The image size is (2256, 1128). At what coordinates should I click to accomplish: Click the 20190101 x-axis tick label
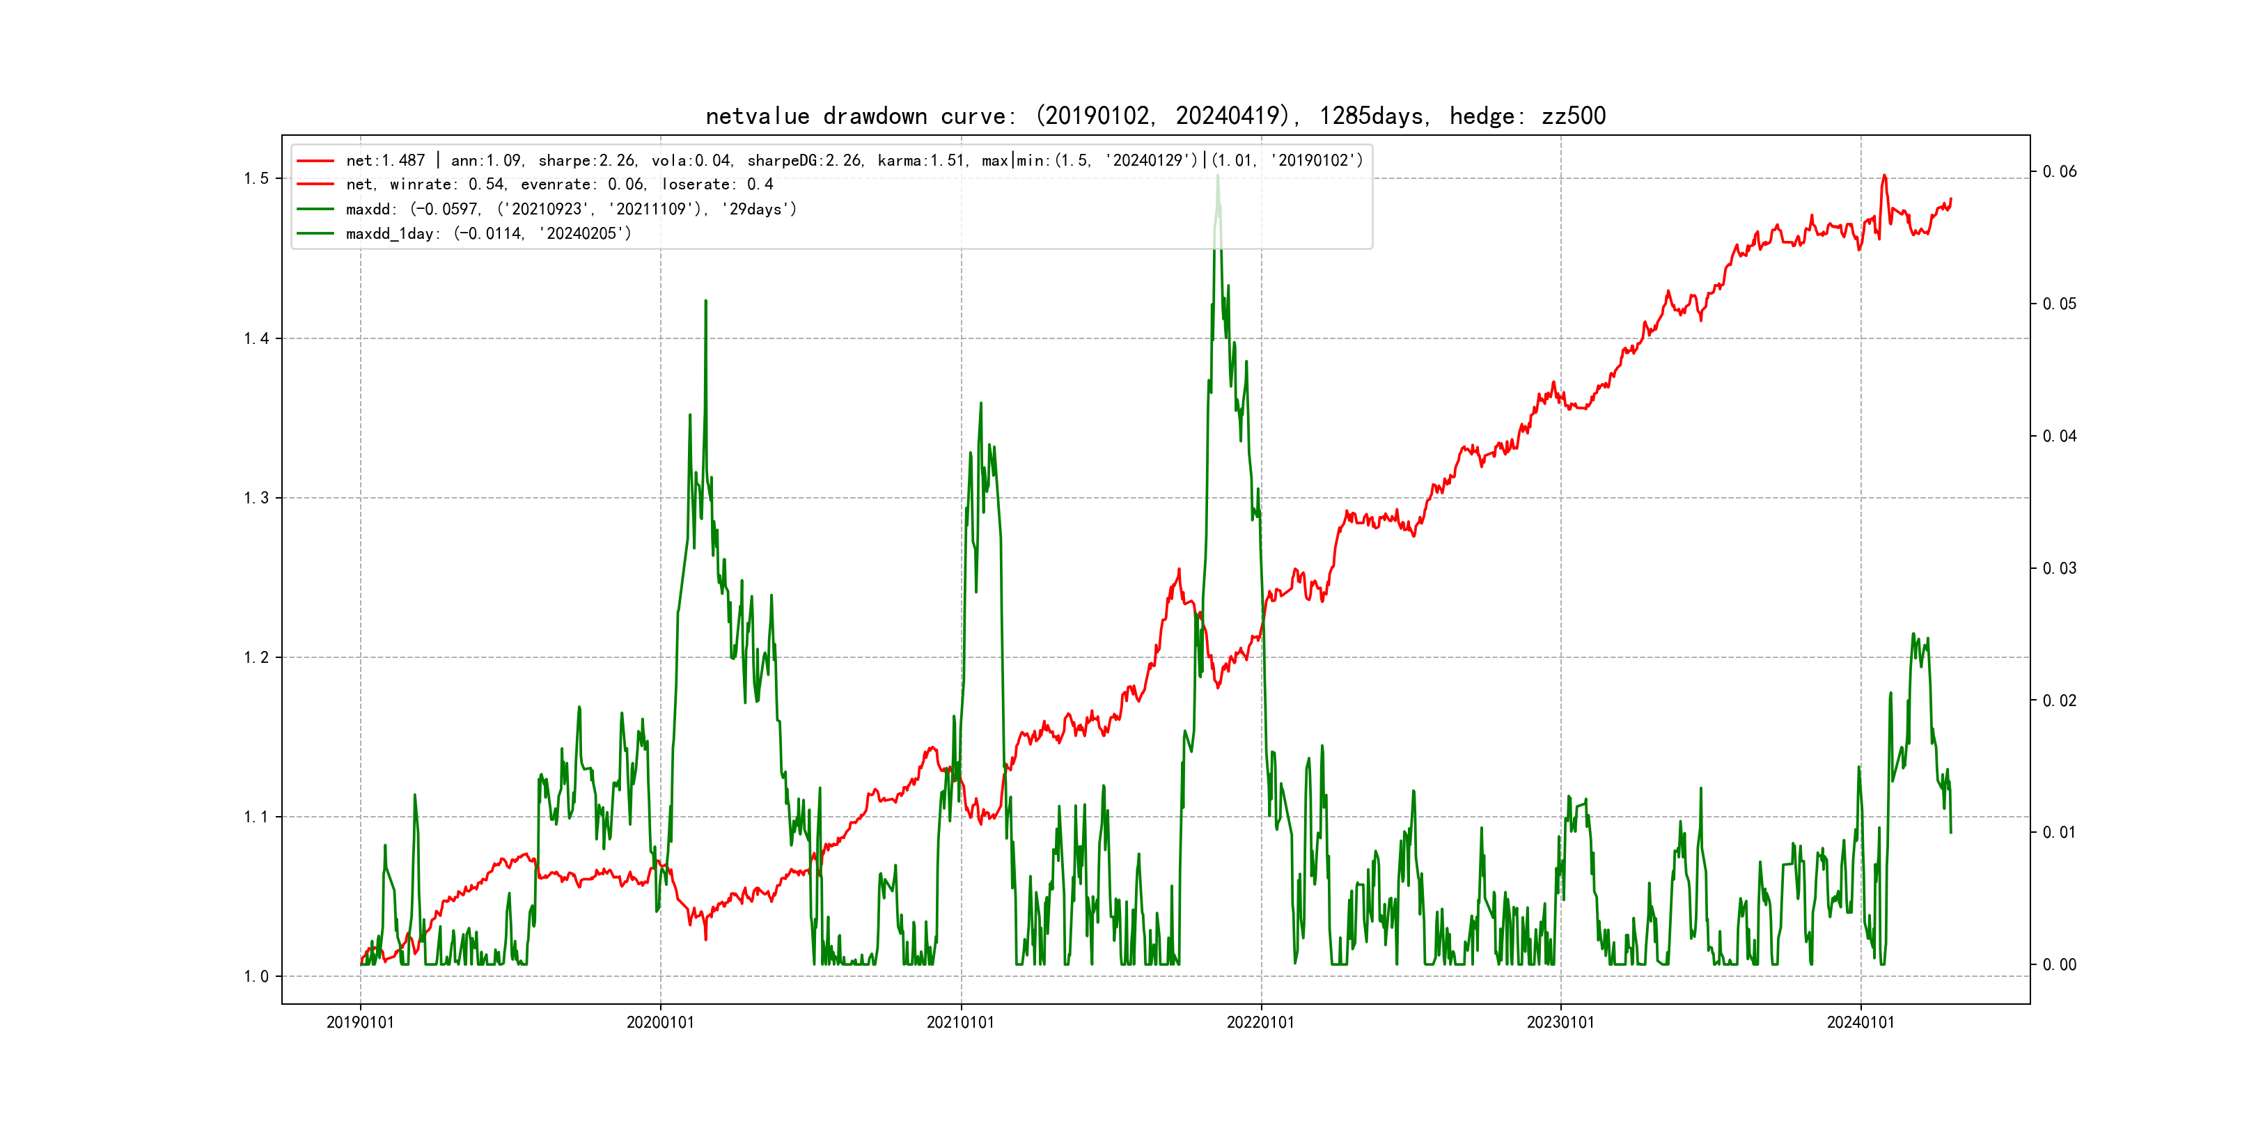click(x=360, y=1022)
